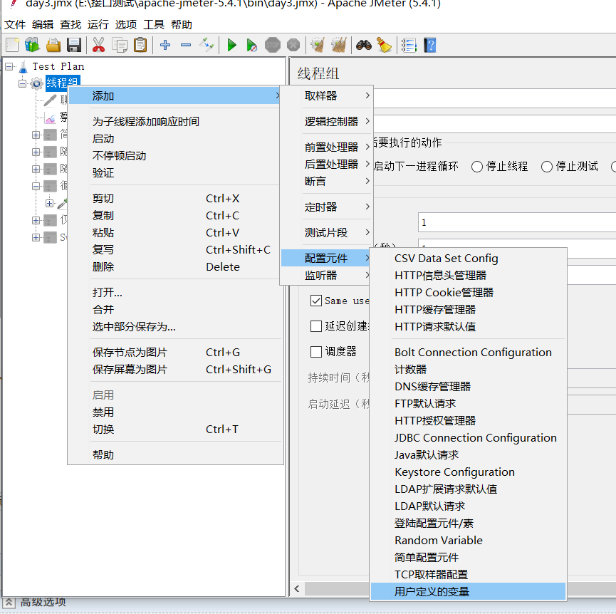Open the Function helper list icon
Viewport: 616px width, 614px height.
pos(409,45)
